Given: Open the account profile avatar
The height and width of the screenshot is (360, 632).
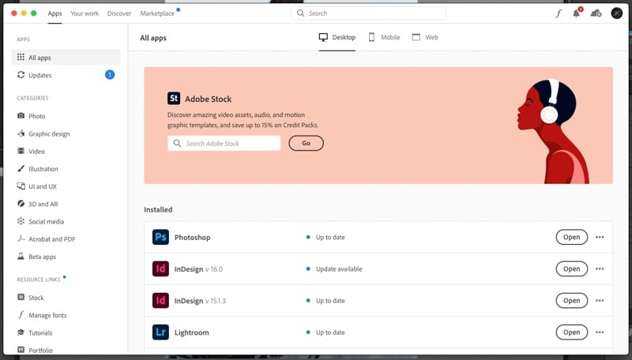Looking at the screenshot, I should click(616, 13).
